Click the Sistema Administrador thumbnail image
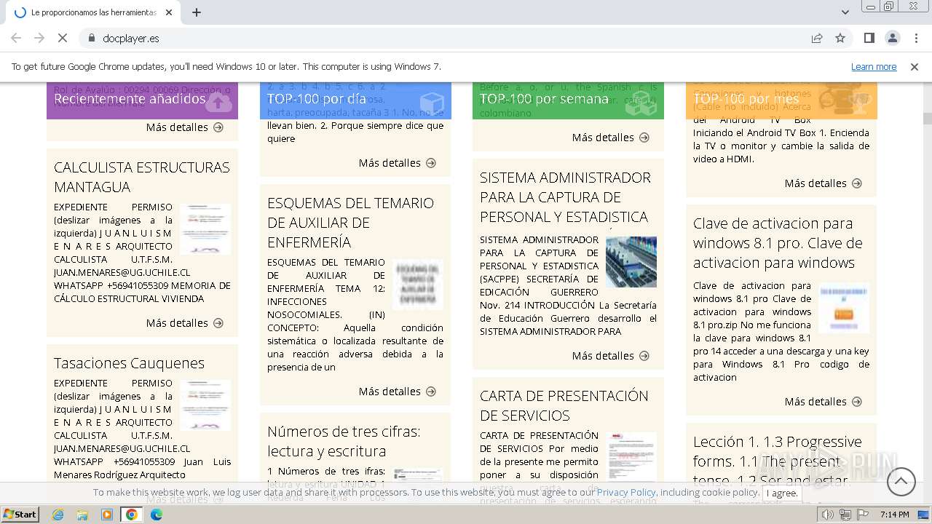The width and height of the screenshot is (932, 524). (x=631, y=262)
